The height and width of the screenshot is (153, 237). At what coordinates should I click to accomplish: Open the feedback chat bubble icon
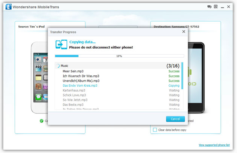click(x=209, y=7)
